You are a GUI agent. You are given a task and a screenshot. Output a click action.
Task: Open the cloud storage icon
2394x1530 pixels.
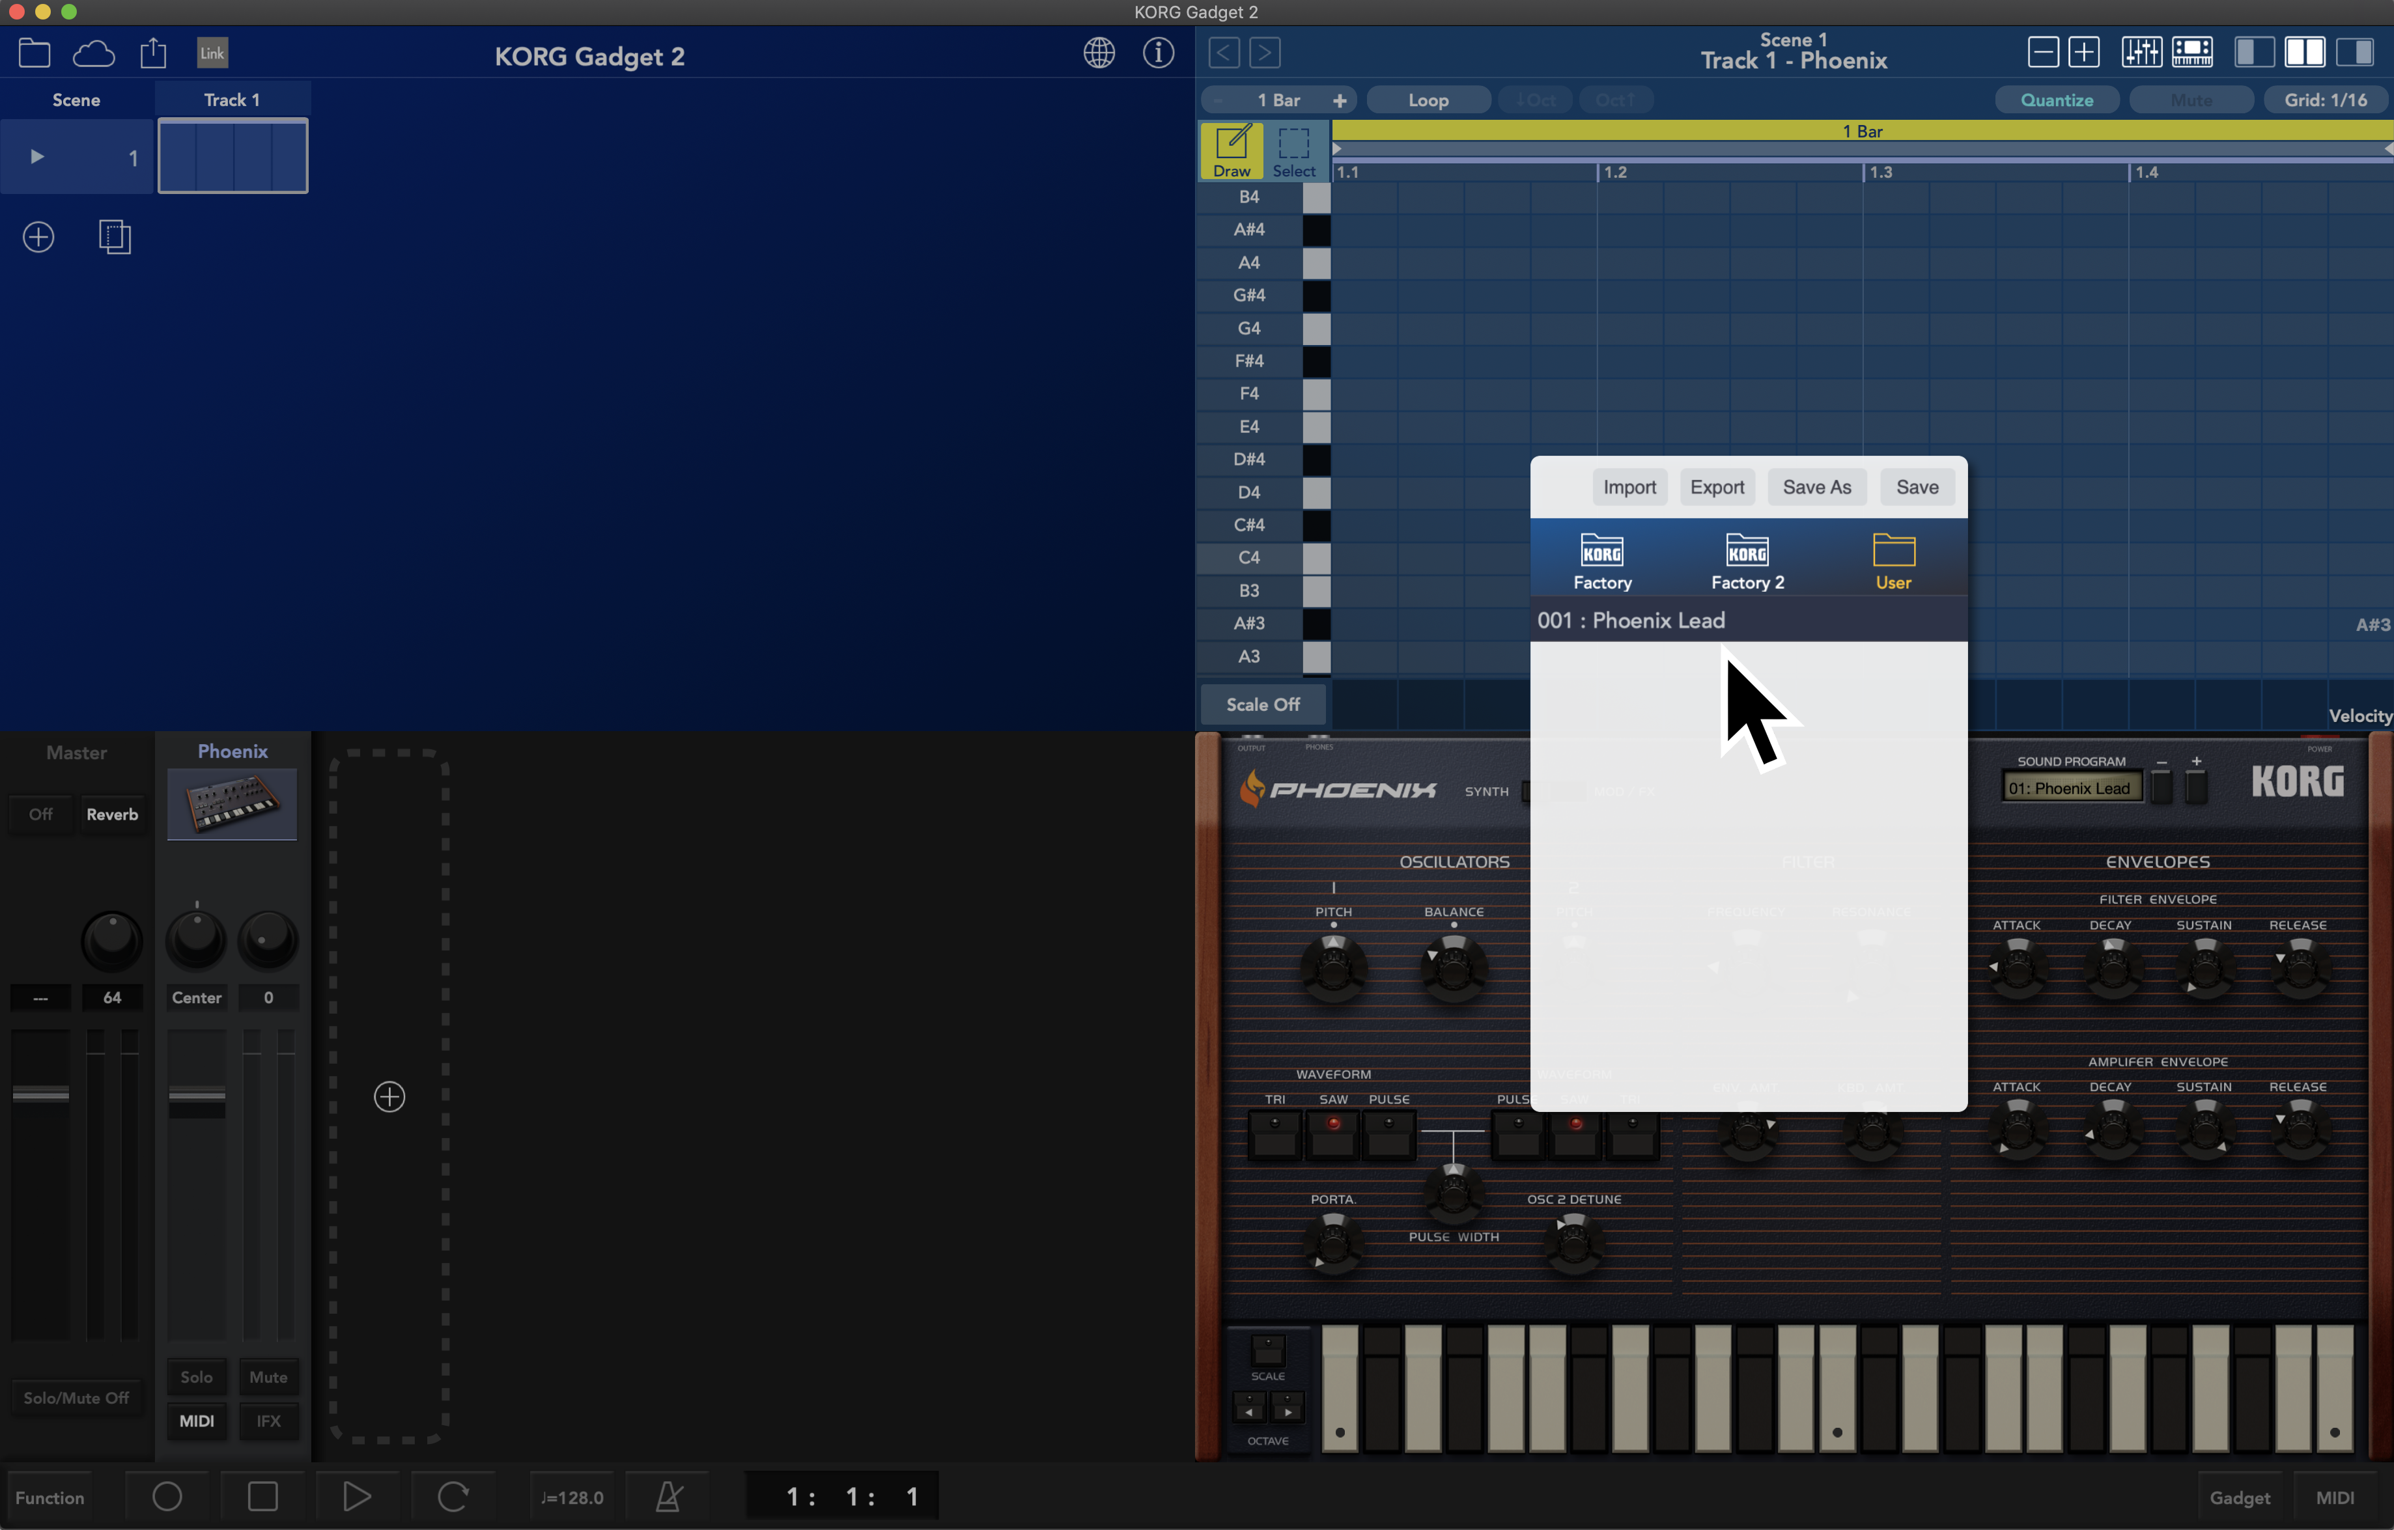click(x=93, y=53)
